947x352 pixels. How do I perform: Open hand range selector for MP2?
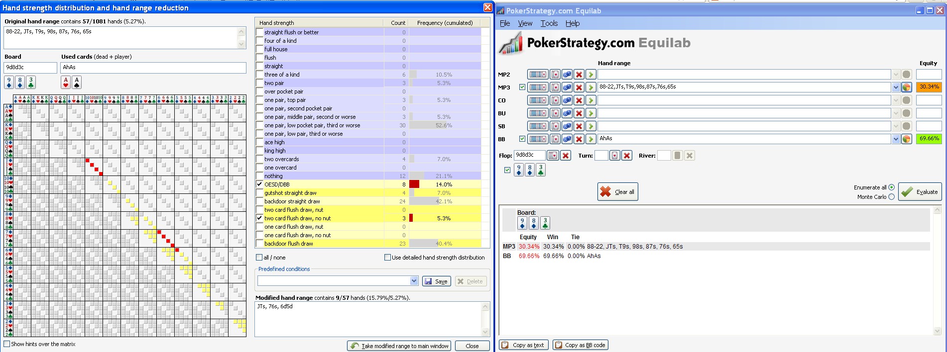tap(538, 75)
